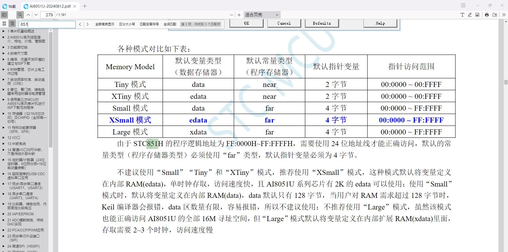The width and height of the screenshot is (508, 252).
Task: Expand outline item 12 I/O口
Action: [3, 138]
